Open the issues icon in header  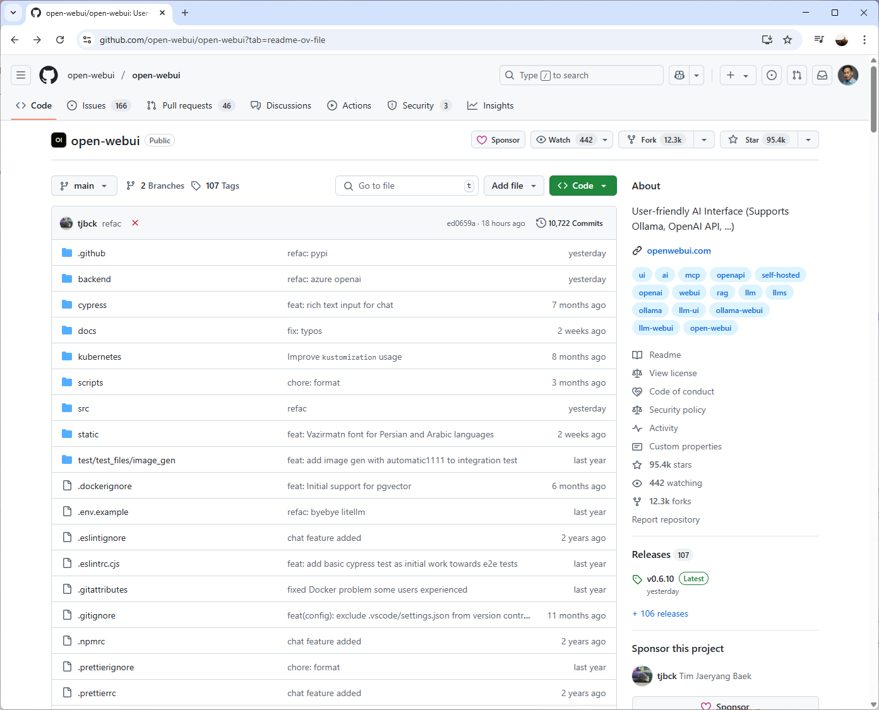pyautogui.click(x=771, y=75)
